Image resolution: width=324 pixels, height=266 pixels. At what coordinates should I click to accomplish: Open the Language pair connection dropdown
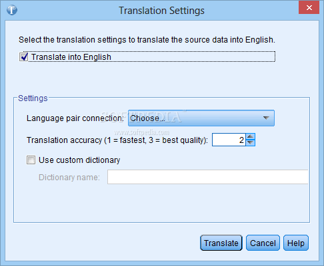click(201, 118)
